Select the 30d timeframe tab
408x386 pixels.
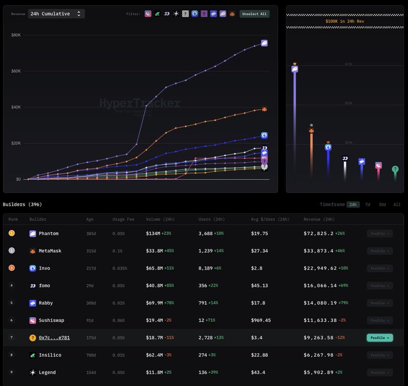[382, 204]
